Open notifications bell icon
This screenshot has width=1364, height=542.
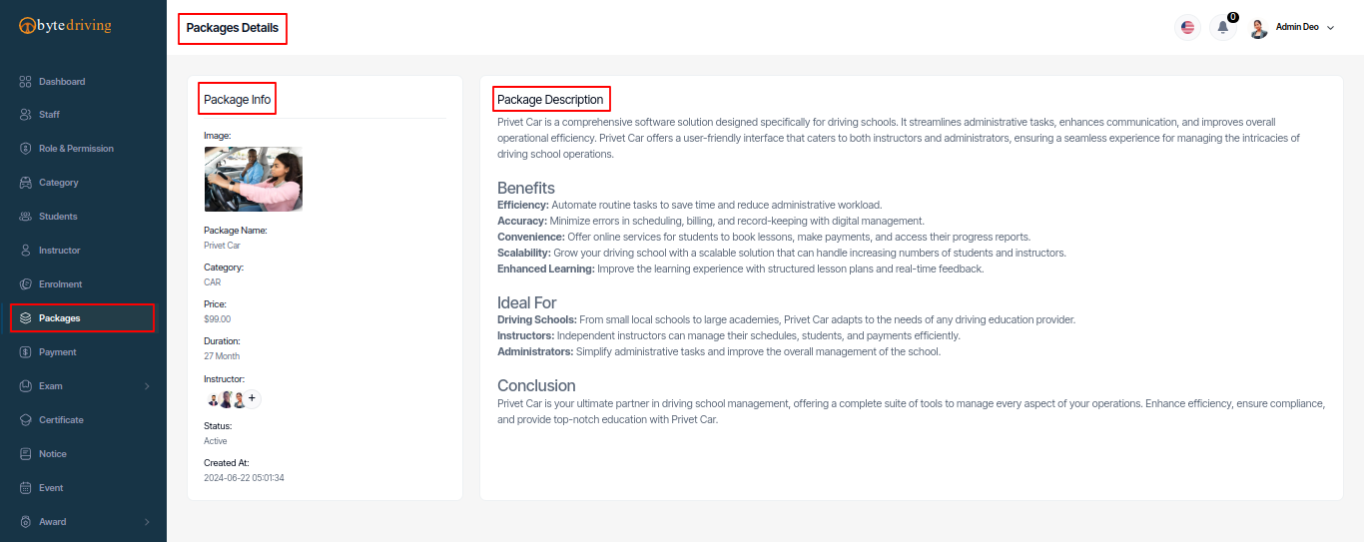[1223, 28]
